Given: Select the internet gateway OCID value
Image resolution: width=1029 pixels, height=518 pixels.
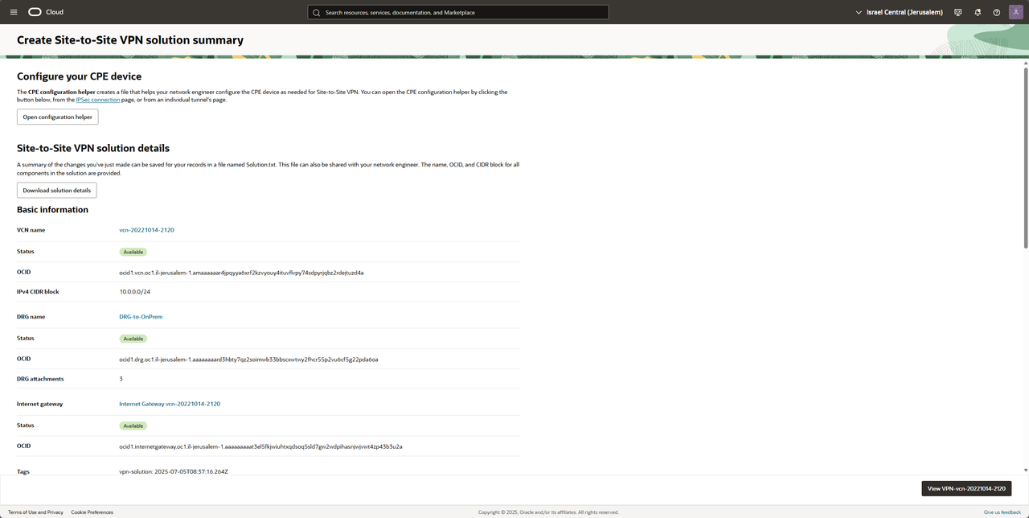Looking at the screenshot, I should tap(260, 446).
